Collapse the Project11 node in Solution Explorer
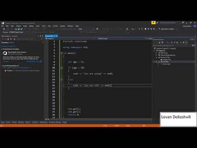This screenshot has height=148, width=197. 154,51
